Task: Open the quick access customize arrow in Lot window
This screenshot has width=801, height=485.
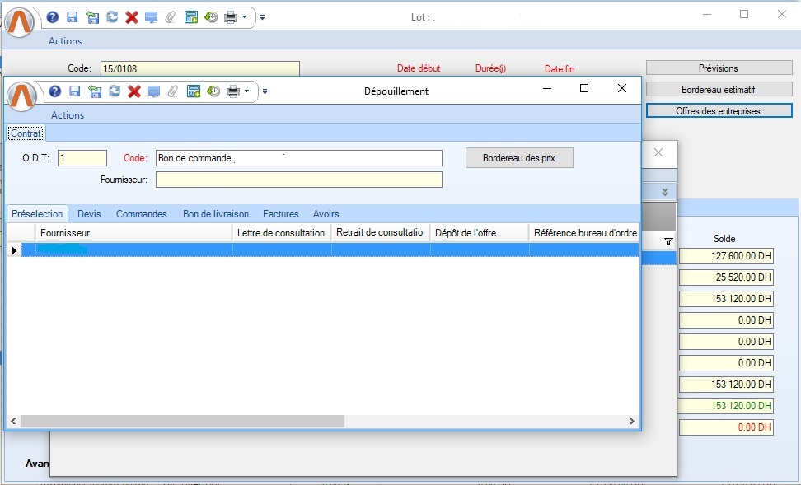Action: [262, 16]
